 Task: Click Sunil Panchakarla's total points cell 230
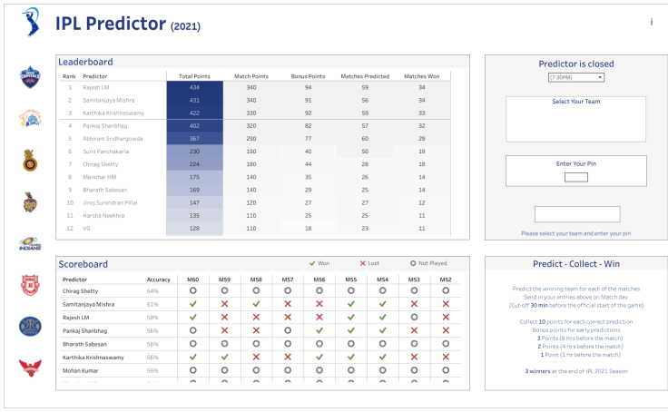click(x=195, y=152)
